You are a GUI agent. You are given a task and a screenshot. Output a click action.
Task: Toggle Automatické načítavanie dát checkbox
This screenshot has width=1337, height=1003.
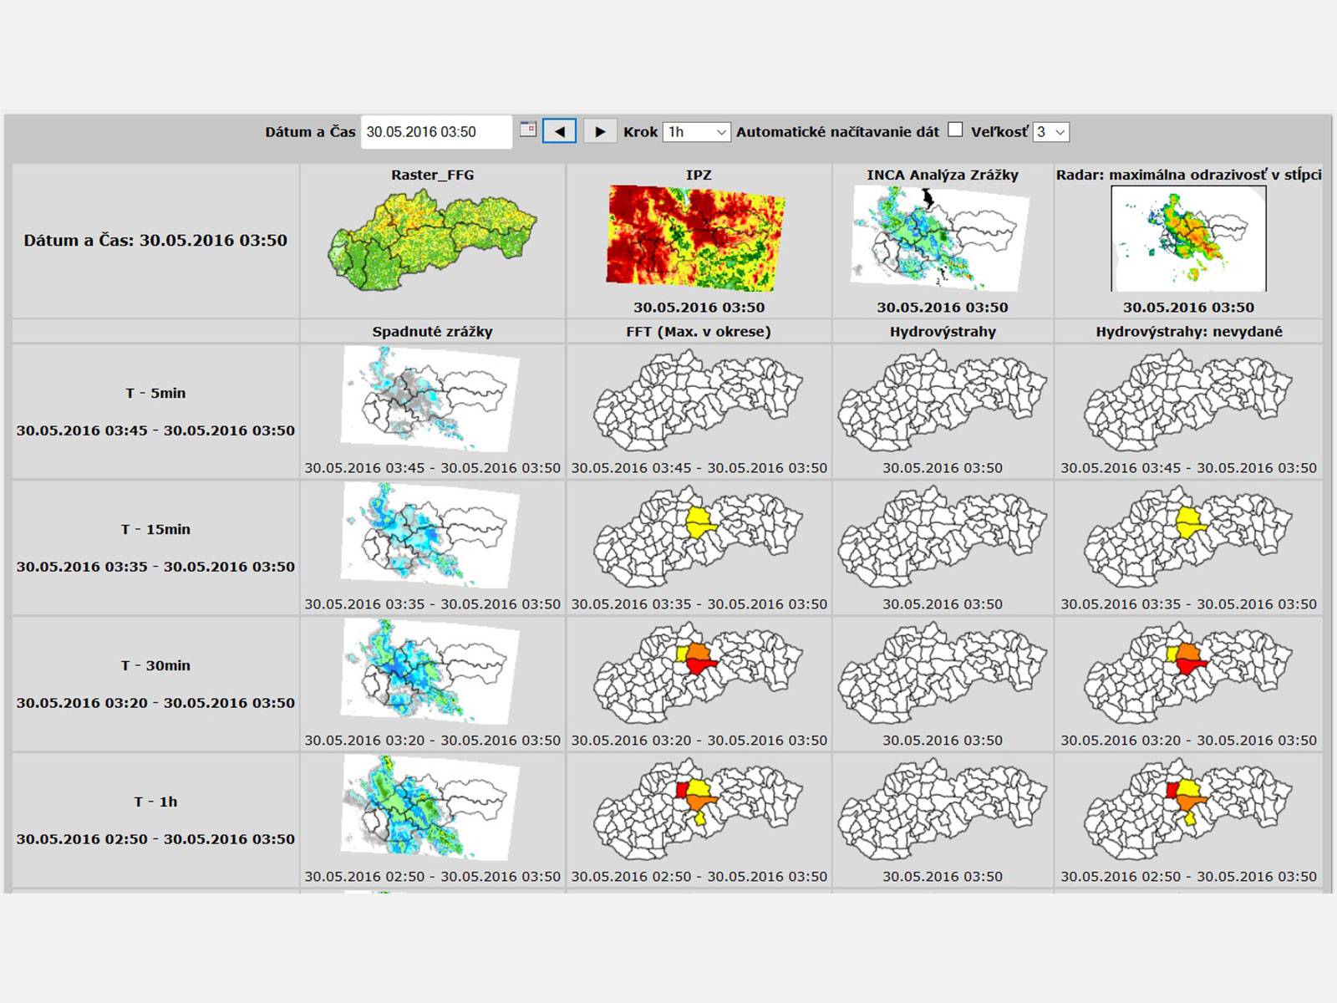pyautogui.click(x=955, y=130)
